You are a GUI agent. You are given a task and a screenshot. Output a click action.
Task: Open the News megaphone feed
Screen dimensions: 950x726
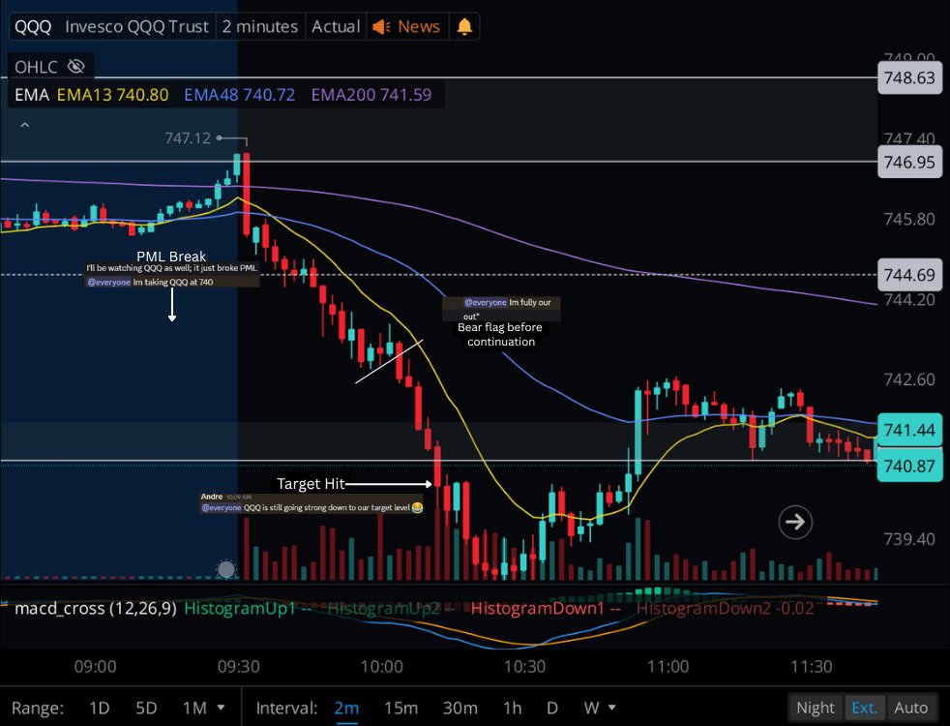[x=406, y=27]
